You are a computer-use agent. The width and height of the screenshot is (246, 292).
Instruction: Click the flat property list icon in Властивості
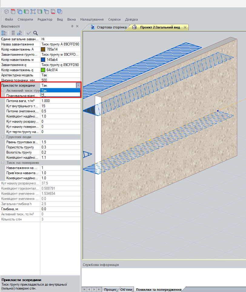(x=13, y=33)
